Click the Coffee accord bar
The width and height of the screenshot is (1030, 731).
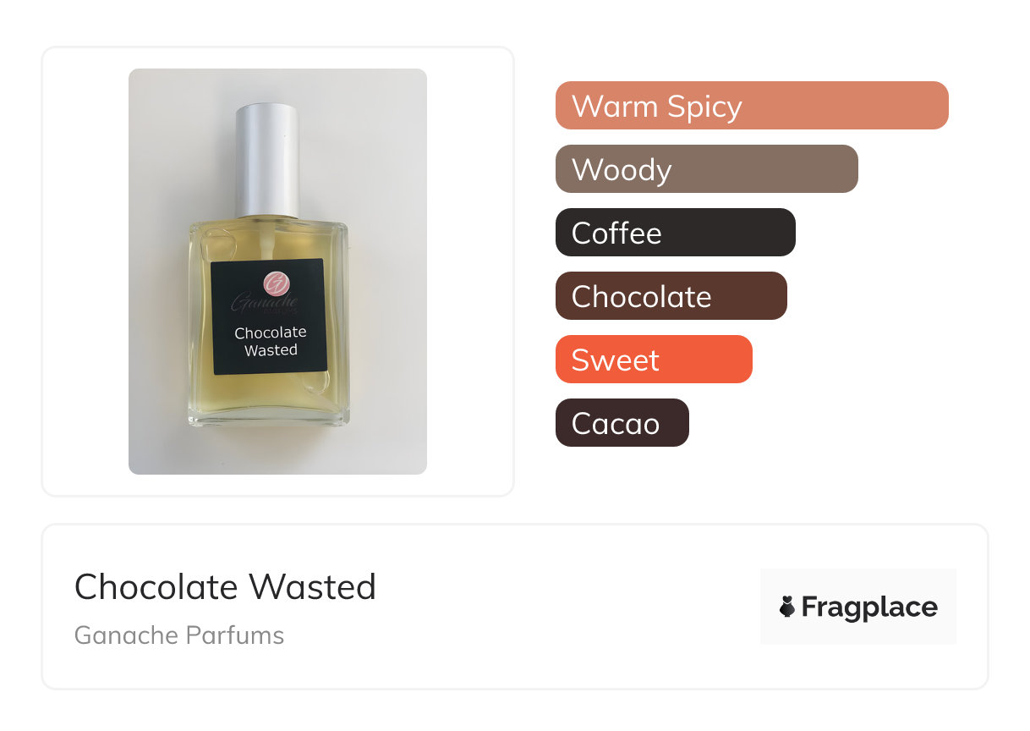(x=676, y=233)
